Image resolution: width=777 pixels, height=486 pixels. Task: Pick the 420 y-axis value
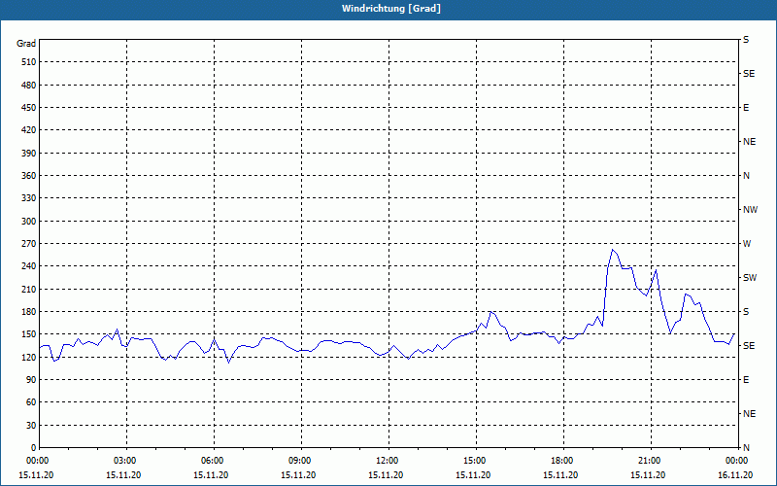[x=29, y=130]
